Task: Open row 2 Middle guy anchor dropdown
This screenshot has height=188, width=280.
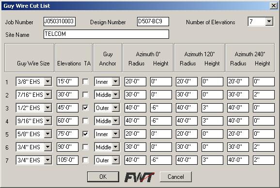Action: pos(115,94)
